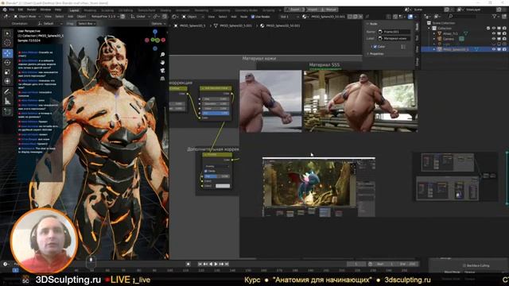Toggle visibility eye of PM3D_Sphere3D_5 object
The image size is (509, 286).
click(x=494, y=49)
